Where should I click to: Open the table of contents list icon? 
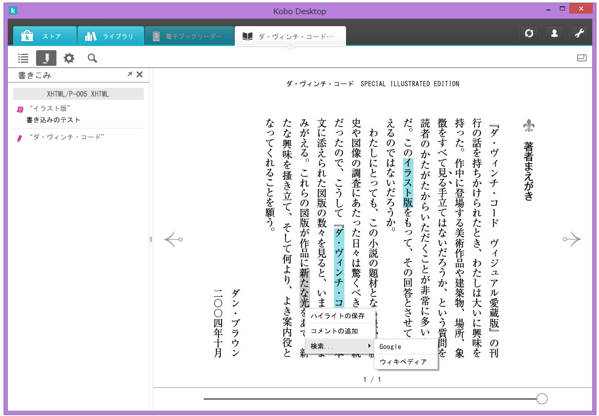click(x=24, y=58)
